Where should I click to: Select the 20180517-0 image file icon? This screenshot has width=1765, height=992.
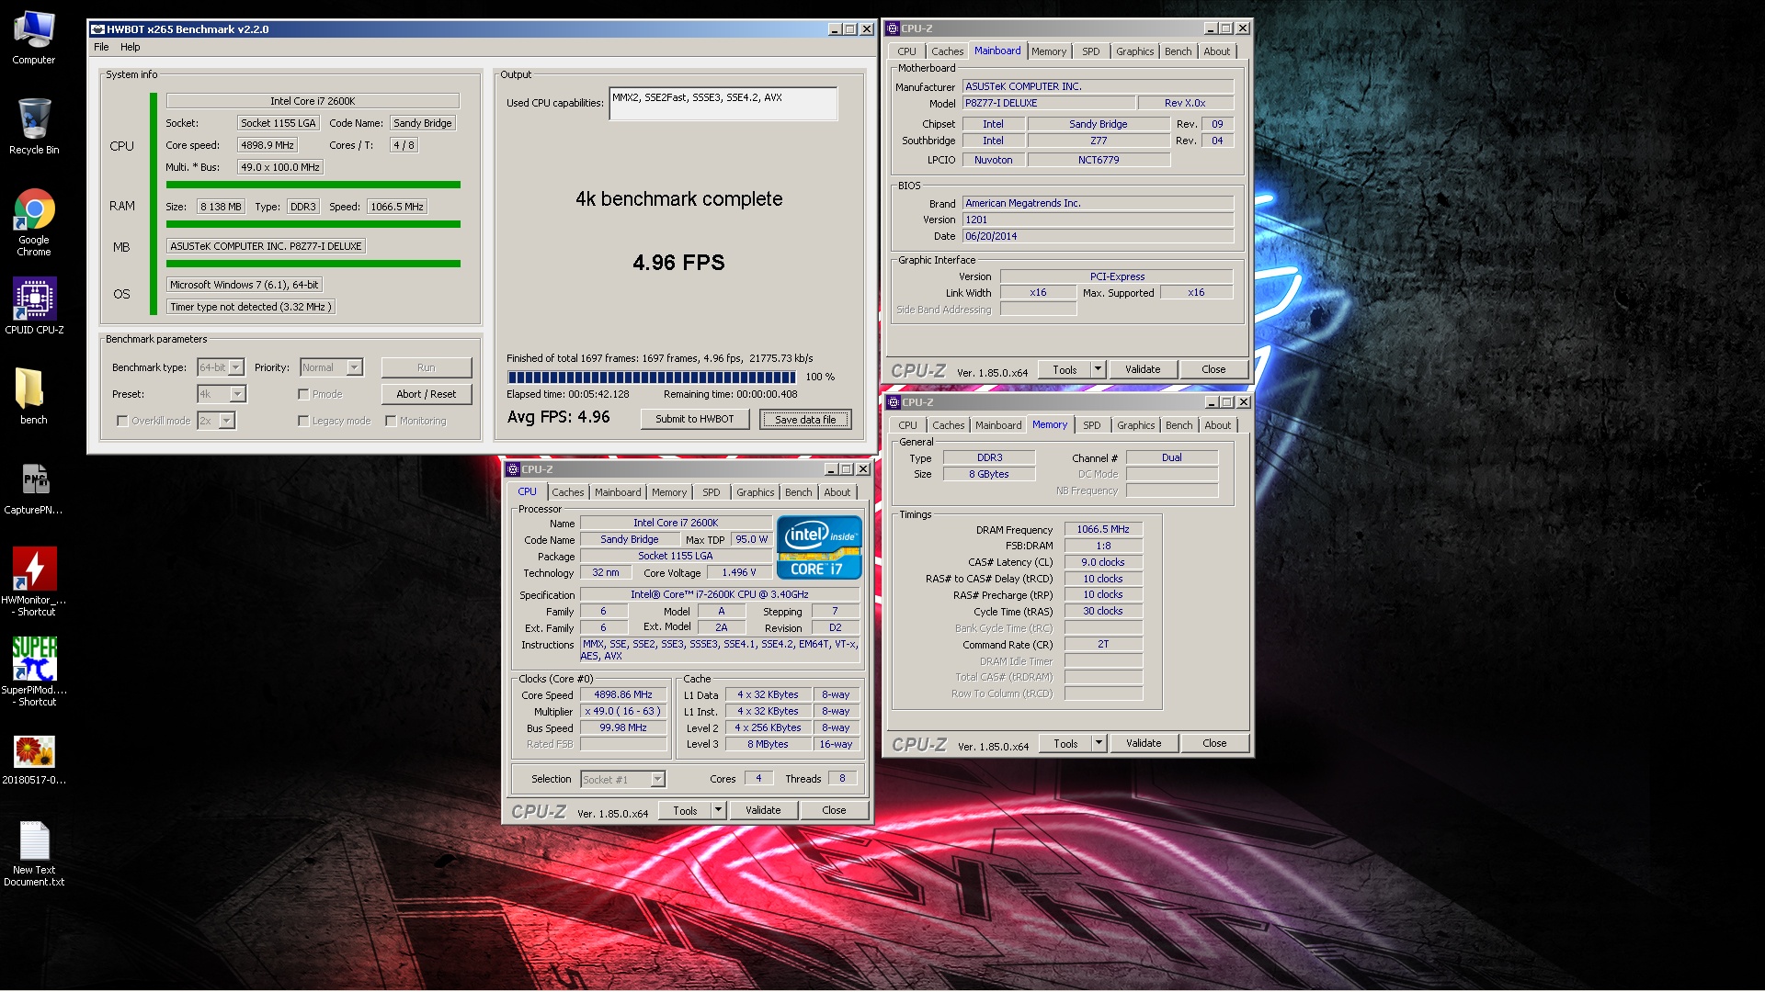coord(34,760)
